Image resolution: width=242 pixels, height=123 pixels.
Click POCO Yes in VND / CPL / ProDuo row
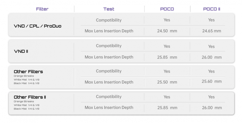(167, 20)
